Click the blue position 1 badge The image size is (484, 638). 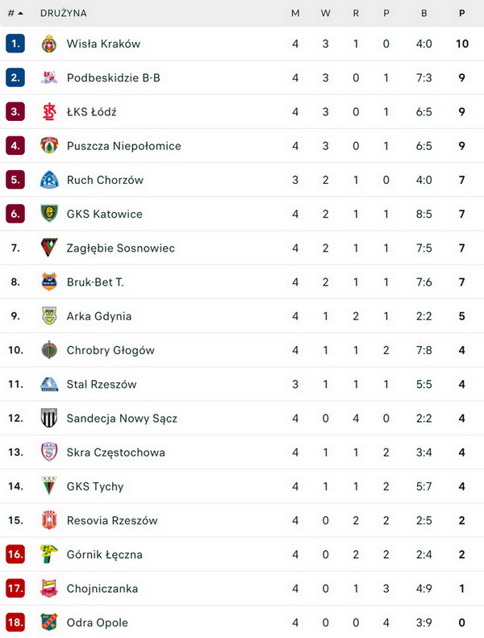15,44
